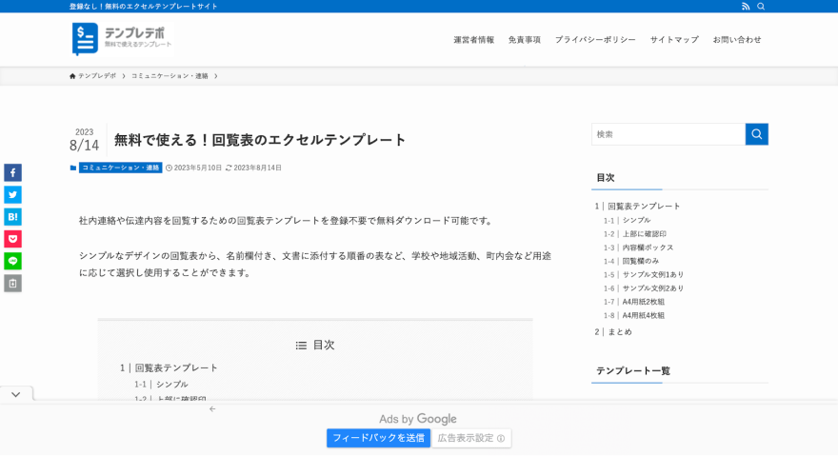Image resolution: width=838 pixels, height=456 pixels.
Task: Open プライバシーポリシー menu item
Action: tap(595, 40)
